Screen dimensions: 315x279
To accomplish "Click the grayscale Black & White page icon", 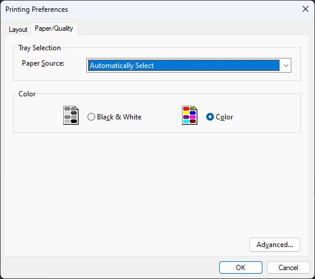I will [x=71, y=115].
